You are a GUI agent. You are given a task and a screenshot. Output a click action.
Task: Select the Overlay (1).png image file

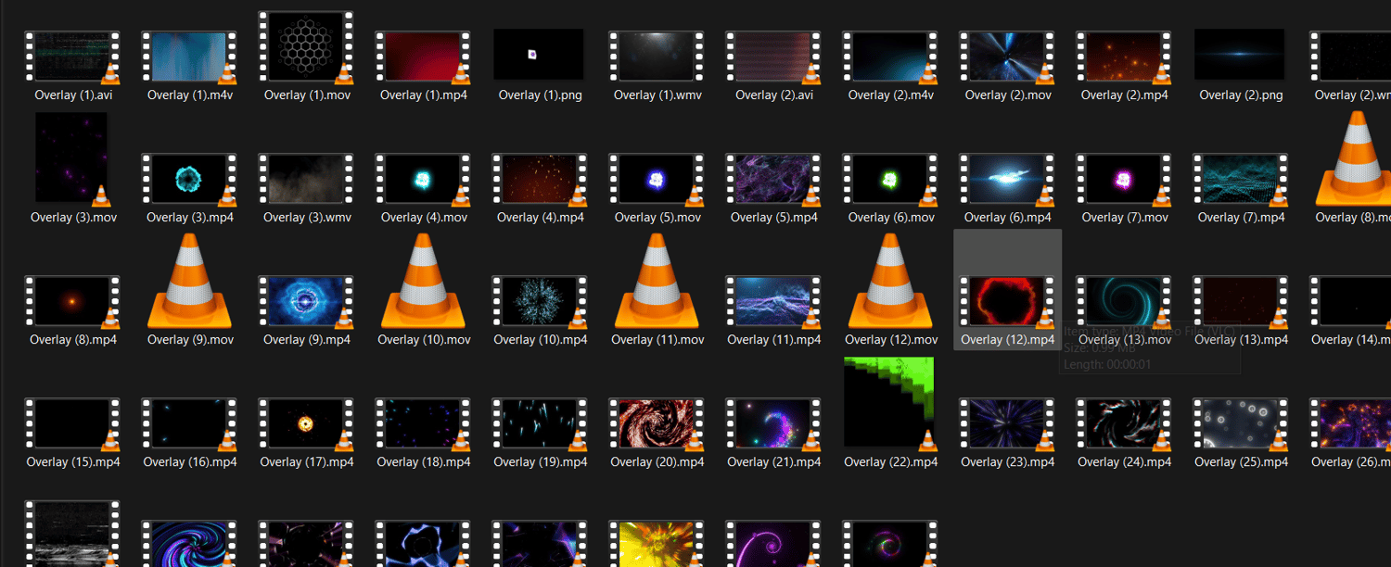[539, 55]
